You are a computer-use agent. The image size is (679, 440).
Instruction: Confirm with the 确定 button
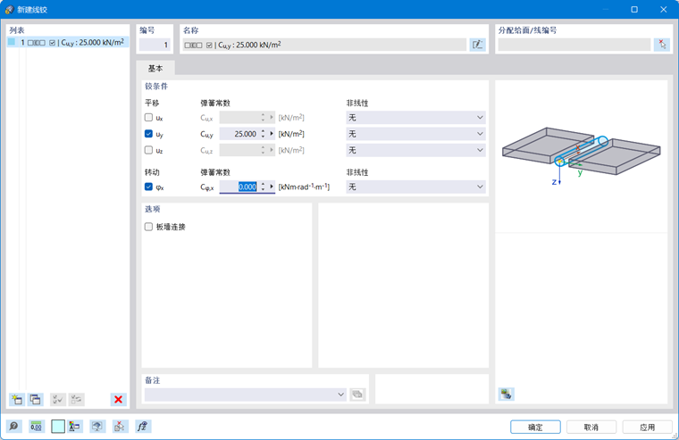point(535,427)
